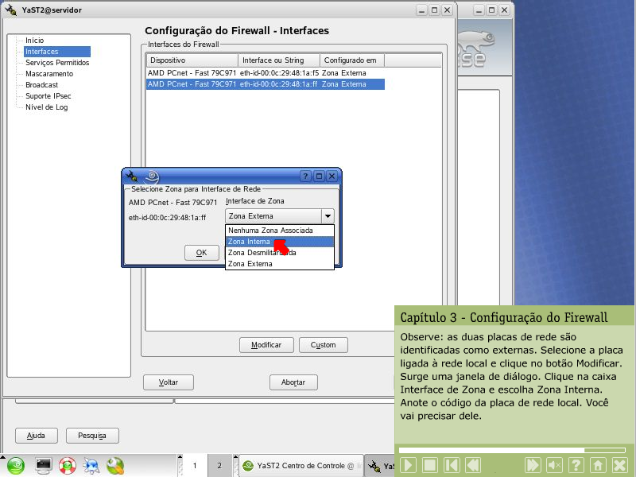Open Serviços Permitidos in the sidebar

pos(57,63)
